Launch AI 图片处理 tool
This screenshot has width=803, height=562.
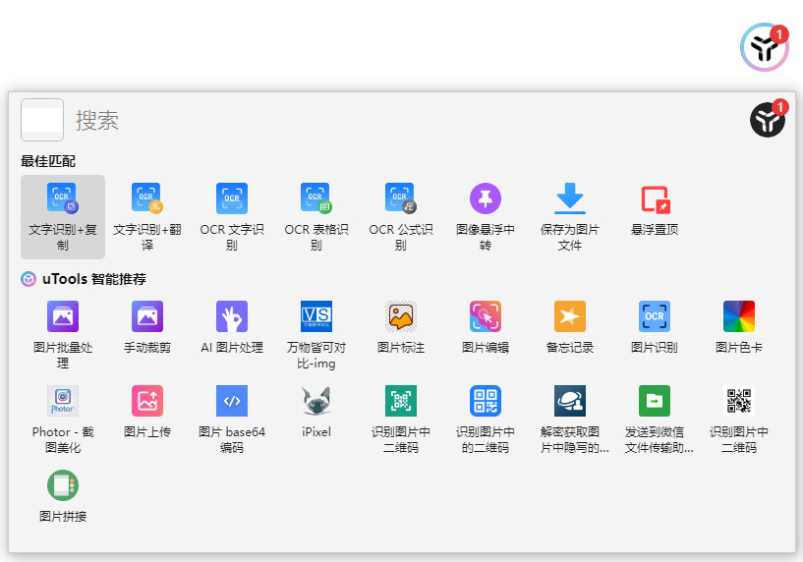coord(232,317)
